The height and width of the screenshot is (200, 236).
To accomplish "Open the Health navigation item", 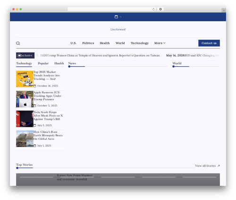I will point(105,43).
